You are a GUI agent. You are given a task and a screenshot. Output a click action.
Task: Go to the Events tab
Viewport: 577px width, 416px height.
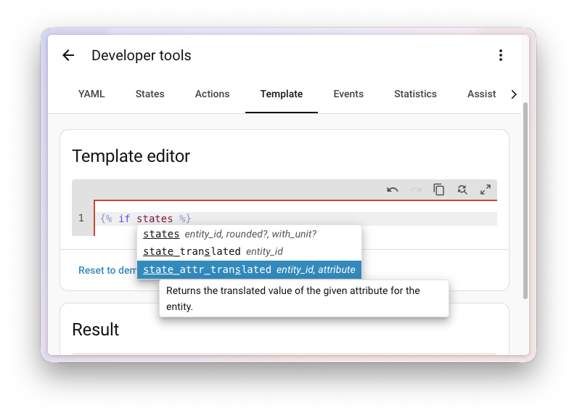point(348,94)
